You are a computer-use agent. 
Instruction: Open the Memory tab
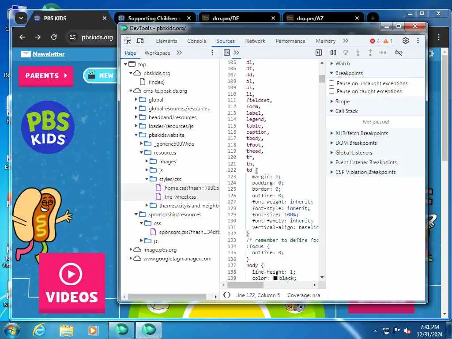[x=325, y=41]
